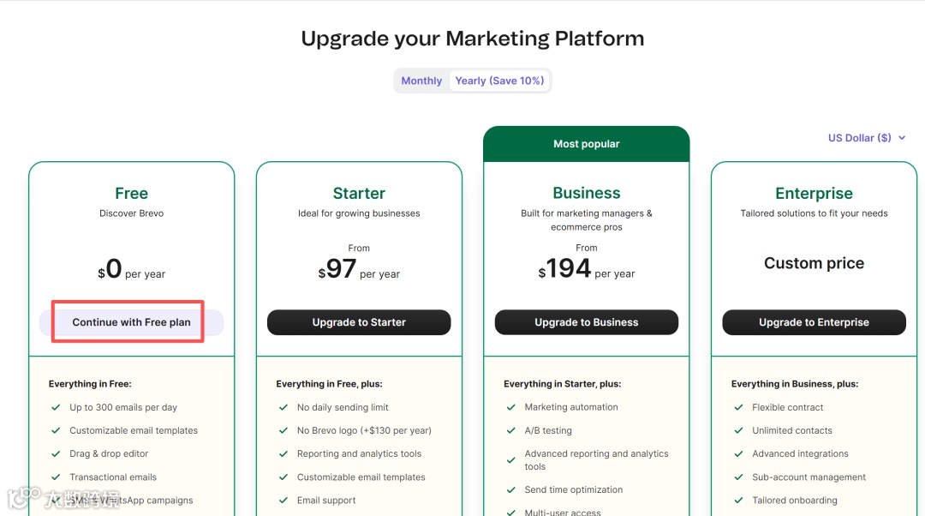The height and width of the screenshot is (516, 925).
Task: Click checkmark beside Drag & drop editor
Action: [56, 454]
